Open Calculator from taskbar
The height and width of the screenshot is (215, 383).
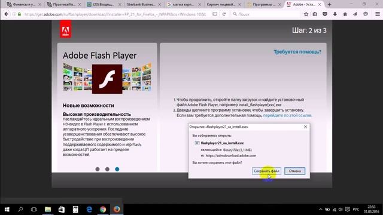click(75, 209)
